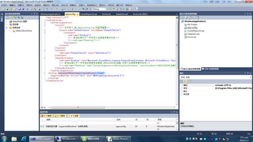Click the Connect to Database icon in Server Explorer

click(15, 18)
